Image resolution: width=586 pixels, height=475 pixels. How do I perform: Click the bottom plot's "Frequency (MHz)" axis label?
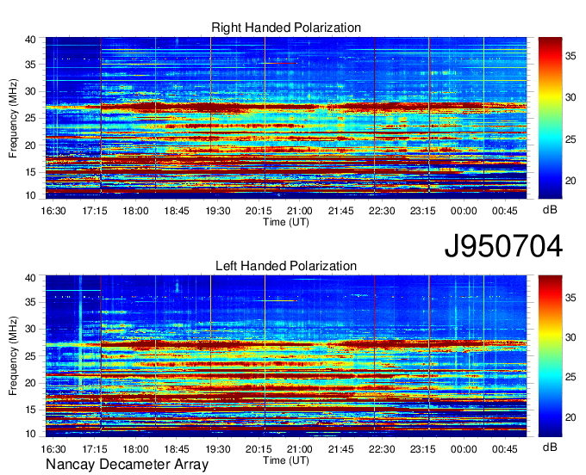13,356
